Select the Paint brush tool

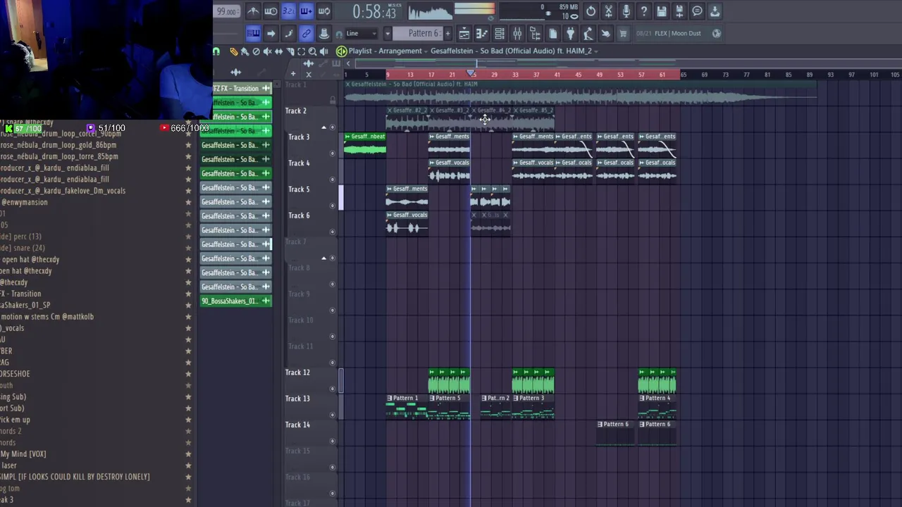pos(245,51)
